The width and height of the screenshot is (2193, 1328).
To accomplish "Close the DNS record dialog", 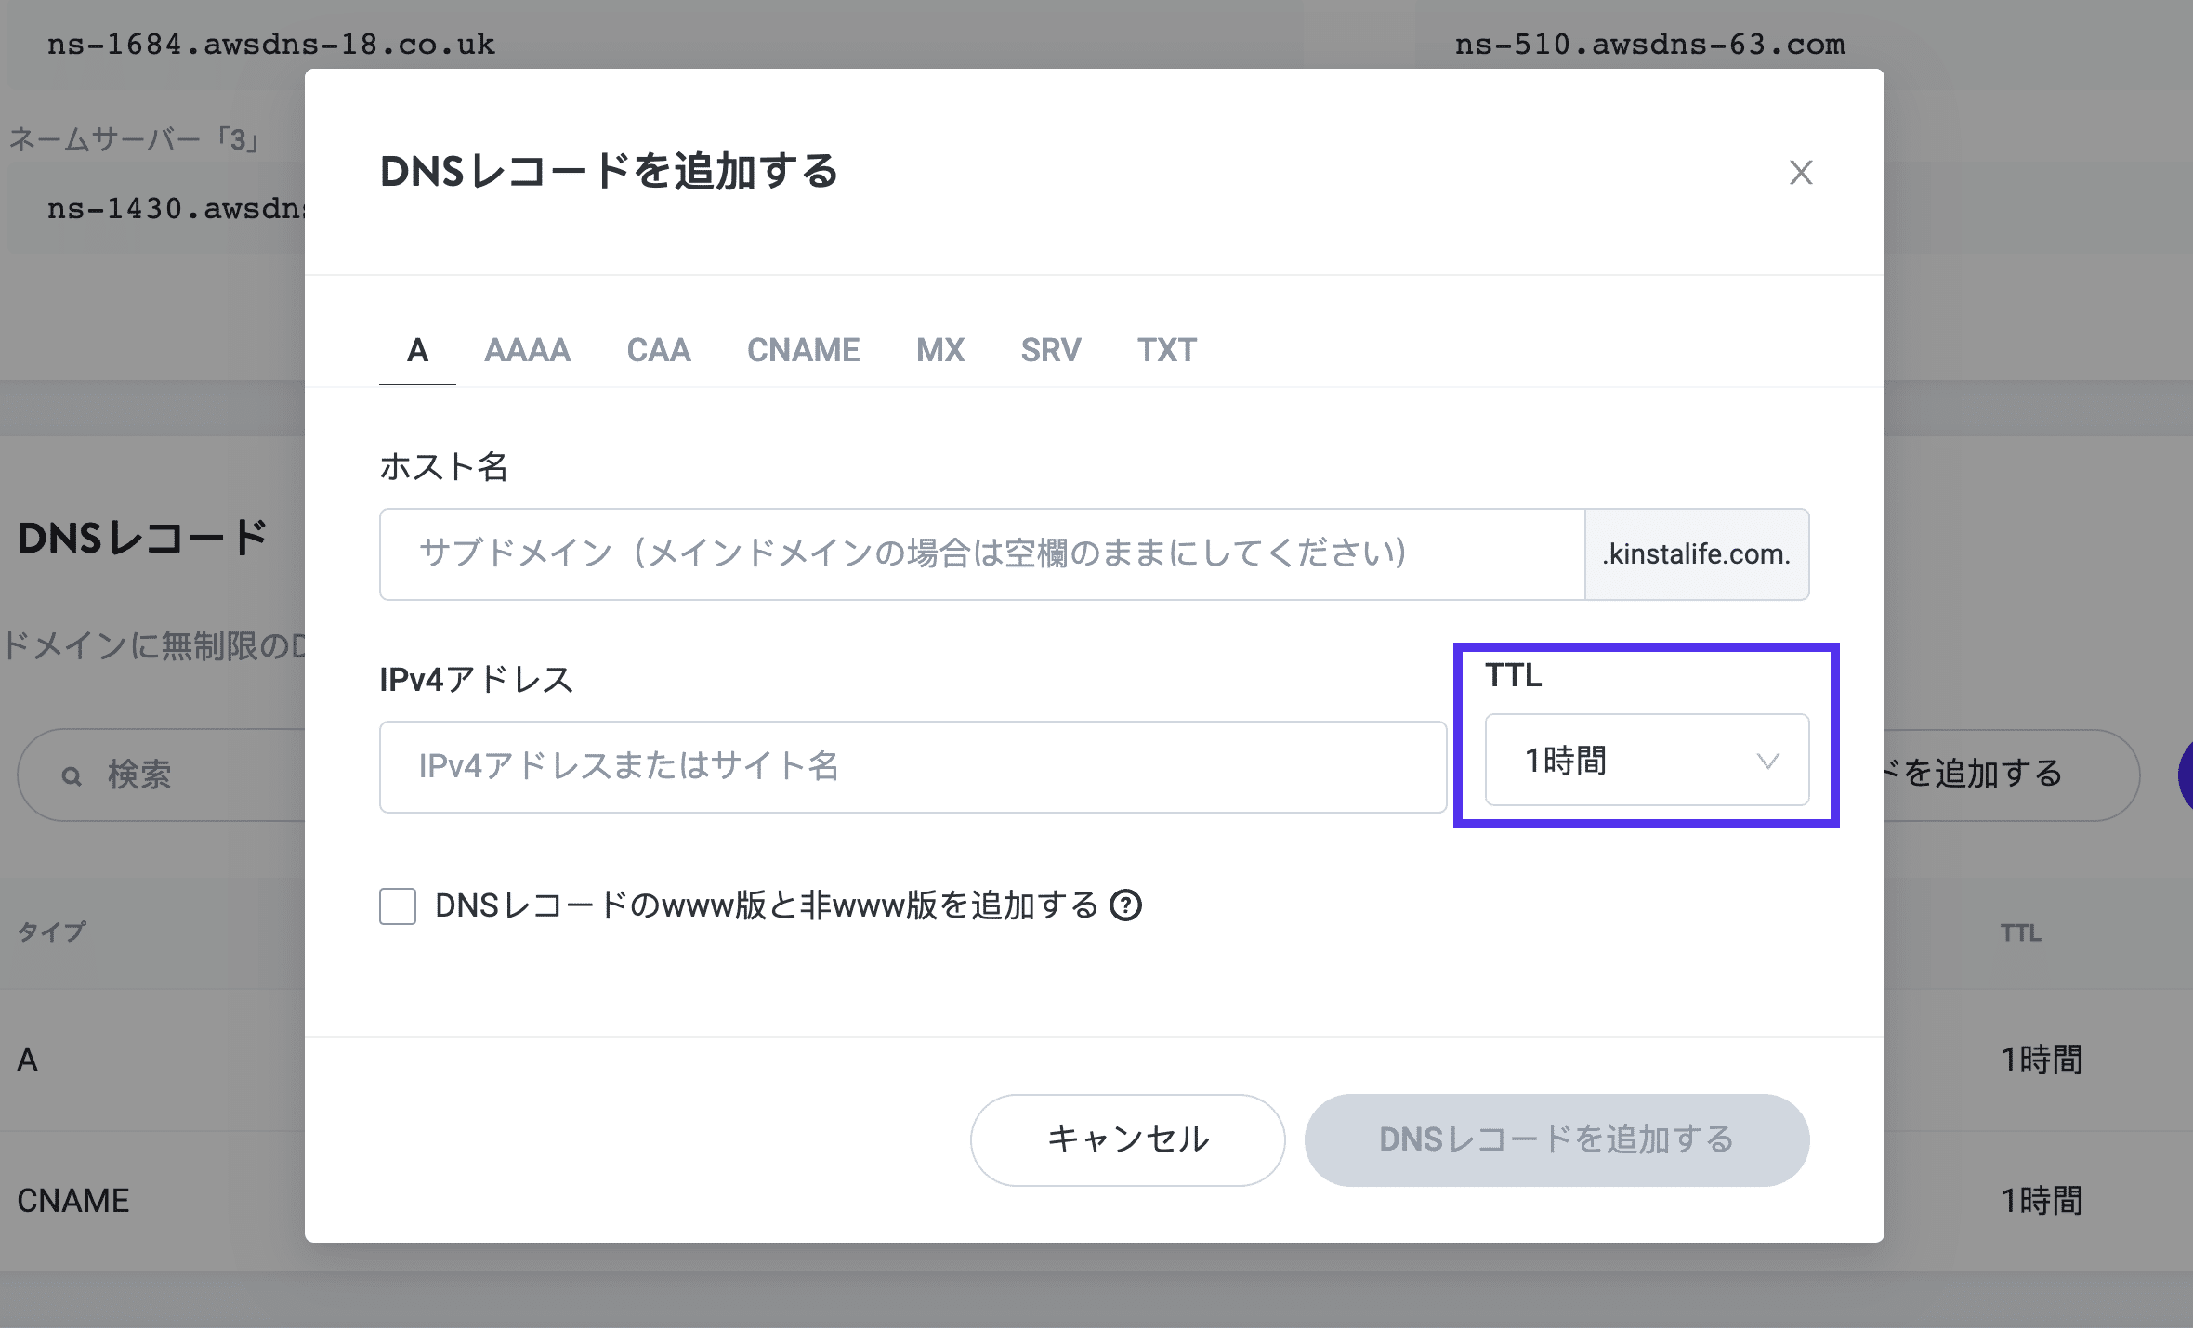I will (x=1800, y=173).
